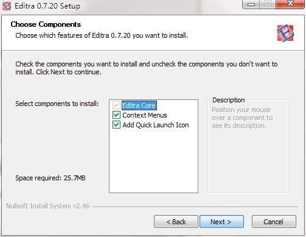Select the Editra Core component label
The width and height of the screenshot is (306, 237).
139,105
